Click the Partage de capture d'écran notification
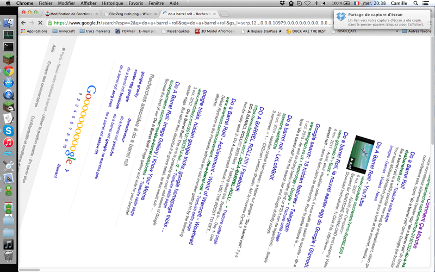Image resolution: width=435 pixels, height=272 pixels. coord(383,19)
